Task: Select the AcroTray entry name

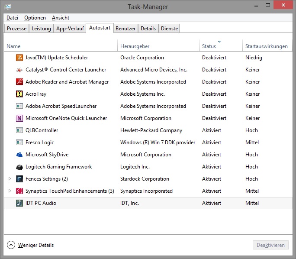Action: [36, 94]
